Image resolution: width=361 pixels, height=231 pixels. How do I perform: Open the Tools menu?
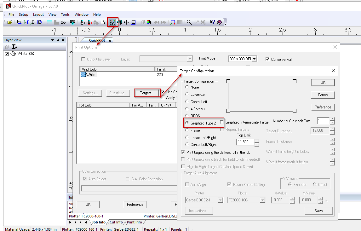click(65, 14)
